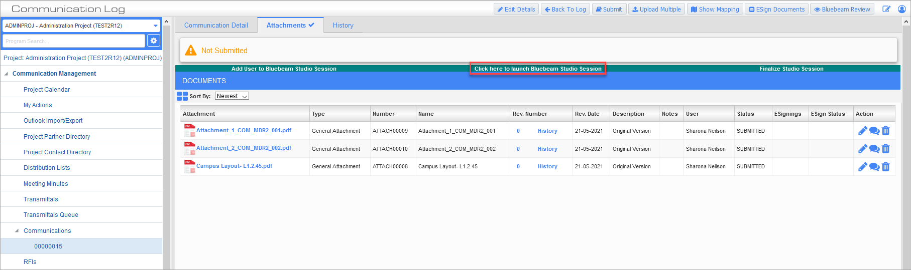Collapse the Communication Management tree node
Image resolution: width=911 pixels, height=270 pixels.
pyautogui.click(x=7, y=74)
